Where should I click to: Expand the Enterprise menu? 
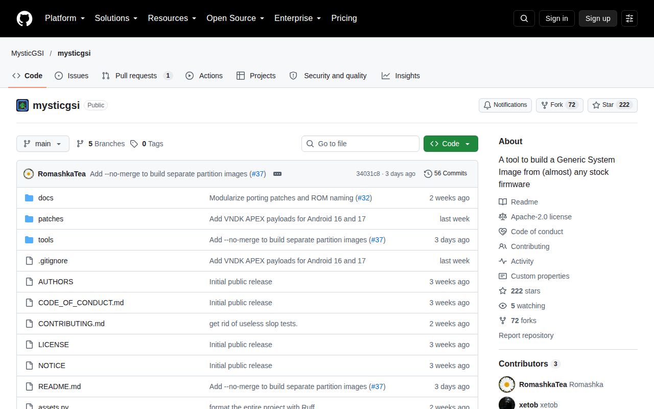tap(298, 18)
